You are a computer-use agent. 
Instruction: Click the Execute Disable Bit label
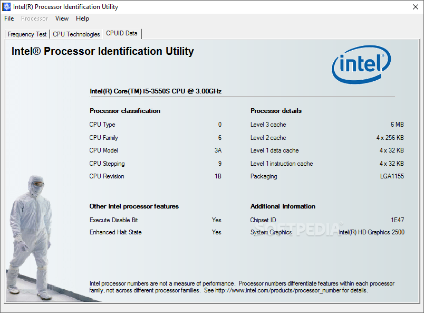(x=113, y=220)
